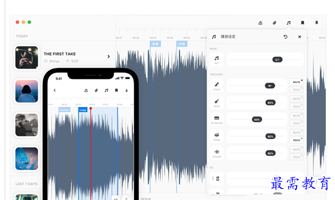Toggle SOLO for the Keyboard track

point(296,123)
